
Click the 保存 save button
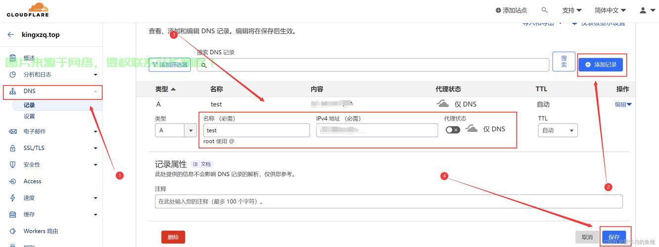(x=614, y=237)
